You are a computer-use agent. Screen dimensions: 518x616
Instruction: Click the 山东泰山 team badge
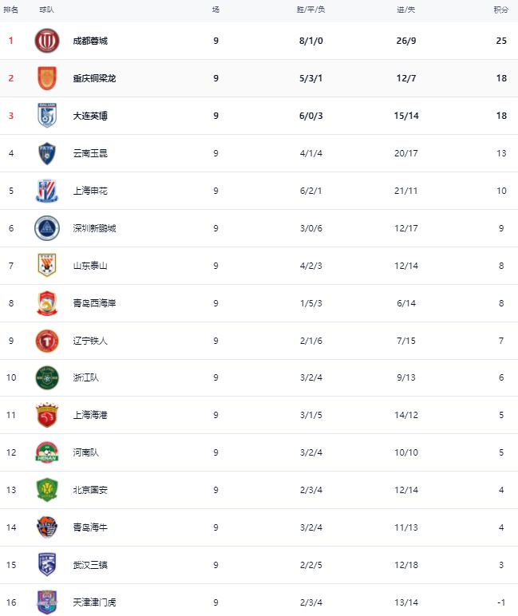[x=47, y=266]
